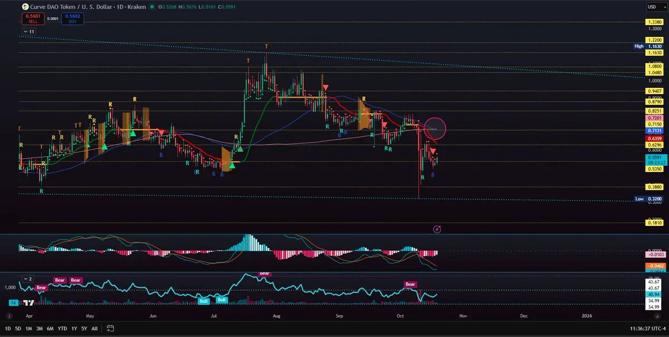
Task: Click the -0.0103 histogram value label
Action: [x=656, y=254]
